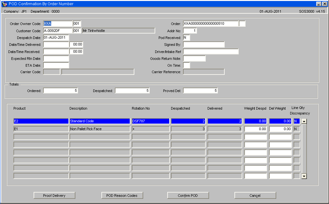Select the Expected Rtn Date field
The image size is (329, 204).
(x=56, y=59)
